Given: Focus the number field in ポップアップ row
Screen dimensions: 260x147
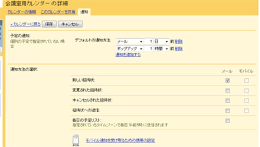Looking at the screenshot, I should click(149, 49).
